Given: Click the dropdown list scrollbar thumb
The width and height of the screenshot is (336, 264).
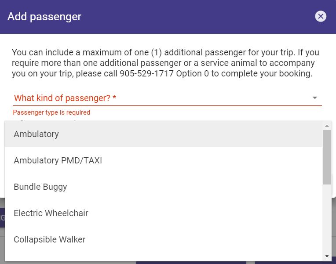Looking at the screenshot, I should click(x=327, y=157).
